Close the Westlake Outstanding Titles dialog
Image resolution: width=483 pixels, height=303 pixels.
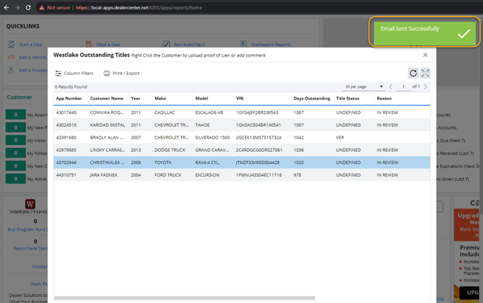425,55
